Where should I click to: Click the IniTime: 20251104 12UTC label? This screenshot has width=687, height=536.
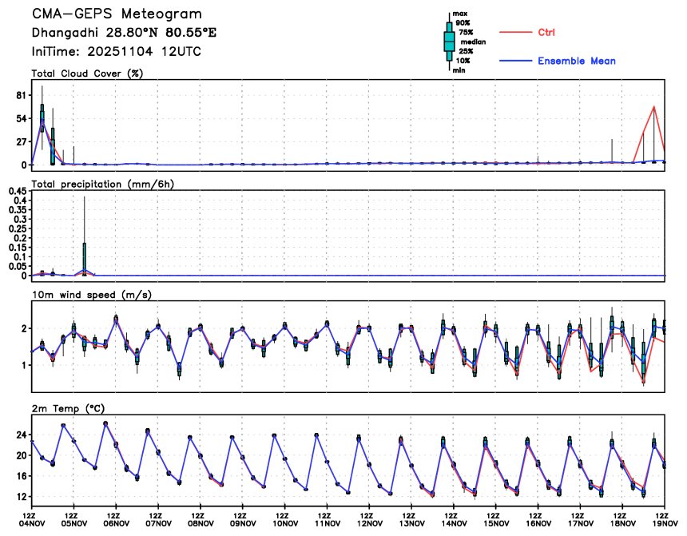coord(116,52)
